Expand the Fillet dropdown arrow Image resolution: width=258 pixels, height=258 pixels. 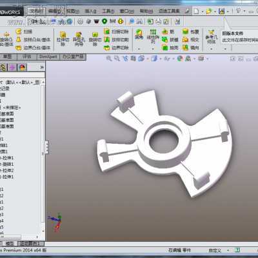[139, 49]
